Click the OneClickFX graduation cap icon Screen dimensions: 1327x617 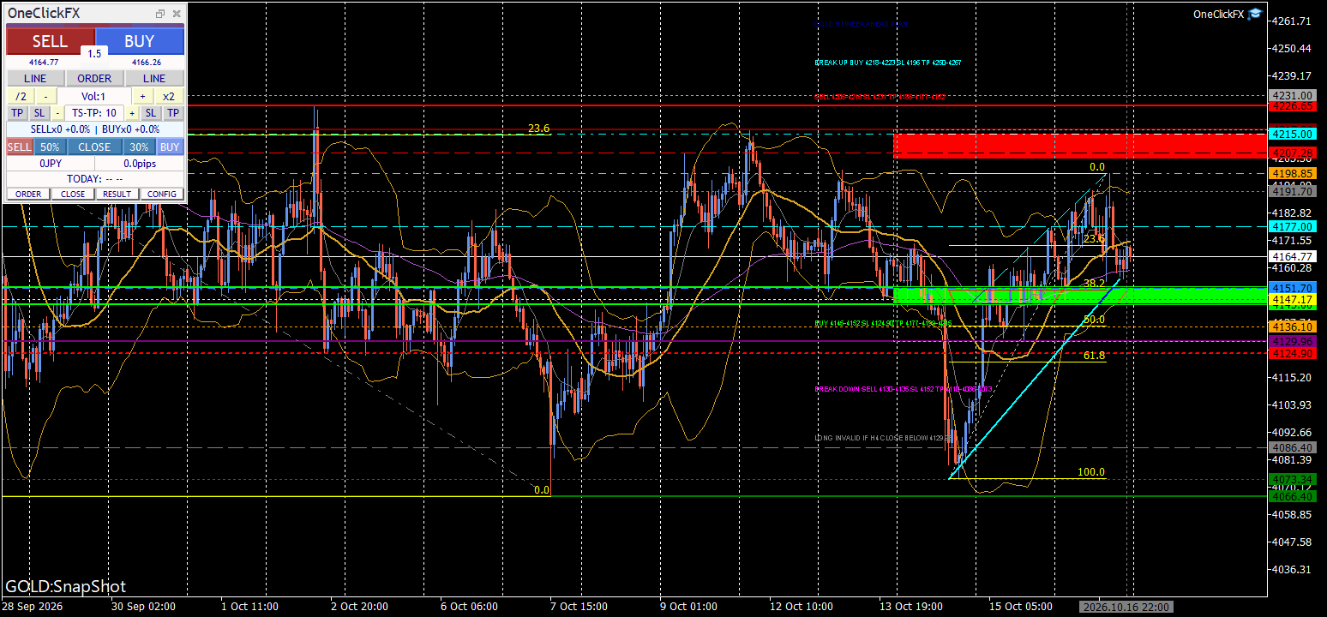point(1255,14)
